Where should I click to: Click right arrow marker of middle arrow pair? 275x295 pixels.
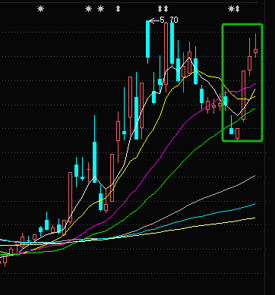click(x=166, y=9)
